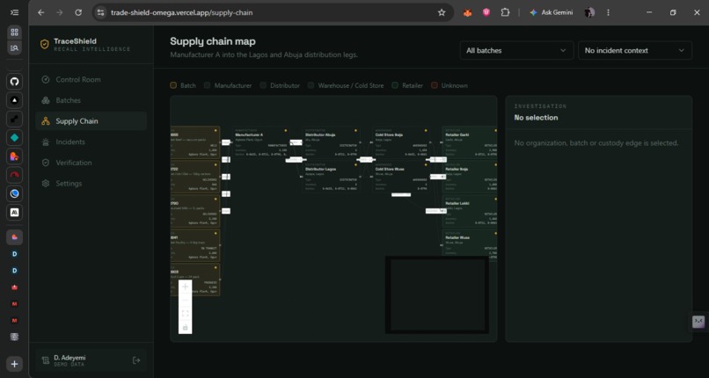Click the Settings gear icon

(45, 184)
